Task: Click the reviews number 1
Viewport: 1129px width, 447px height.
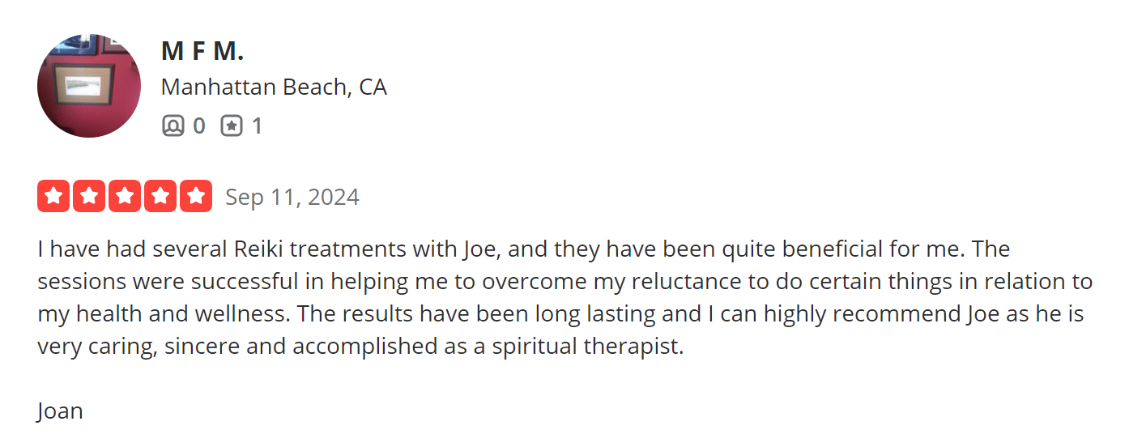Action: click(257, 126)
